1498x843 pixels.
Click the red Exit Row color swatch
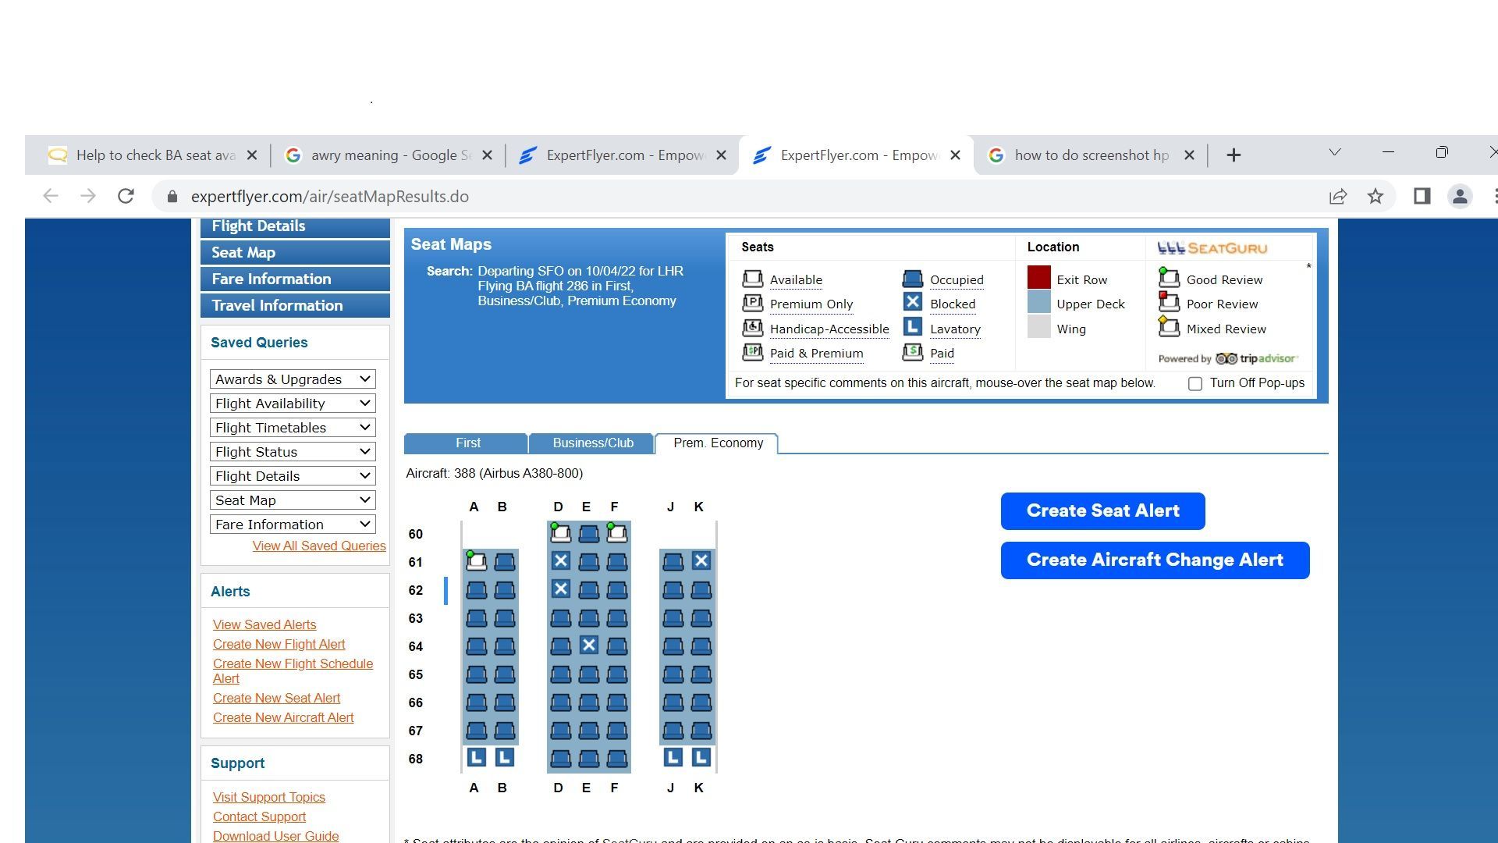(x=1038, y=278)
